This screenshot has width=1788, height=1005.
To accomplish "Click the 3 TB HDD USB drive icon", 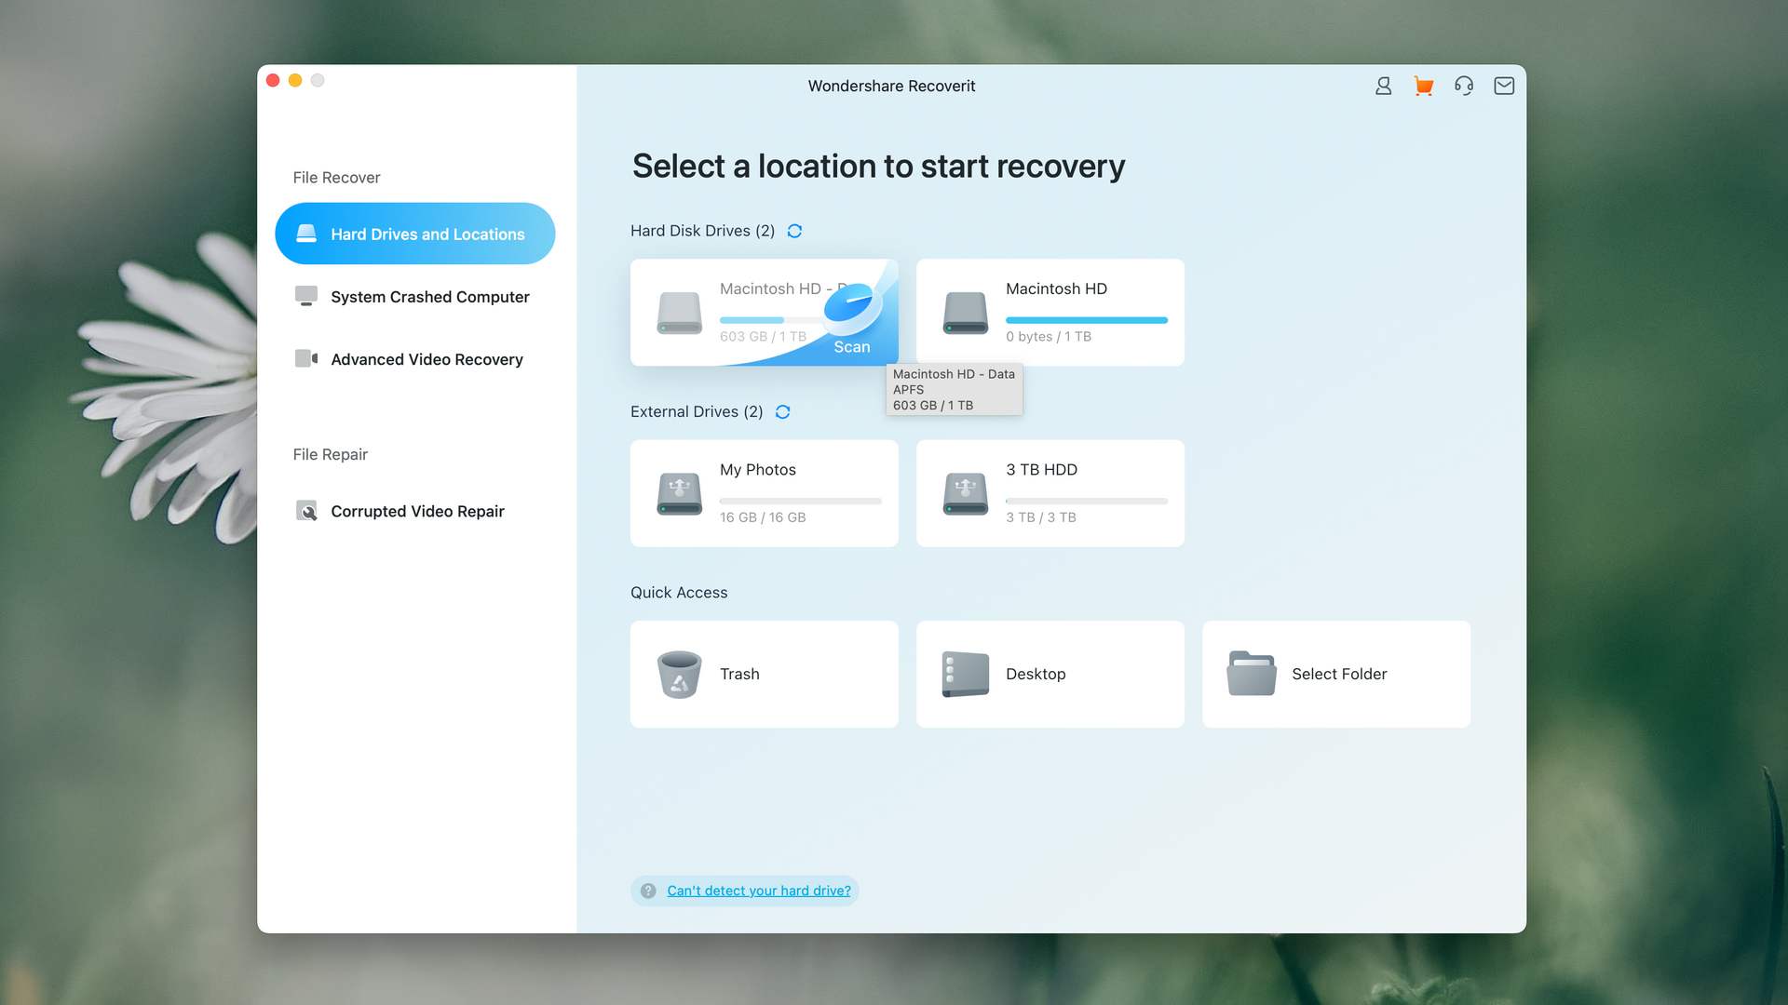I will pos(965,493).
